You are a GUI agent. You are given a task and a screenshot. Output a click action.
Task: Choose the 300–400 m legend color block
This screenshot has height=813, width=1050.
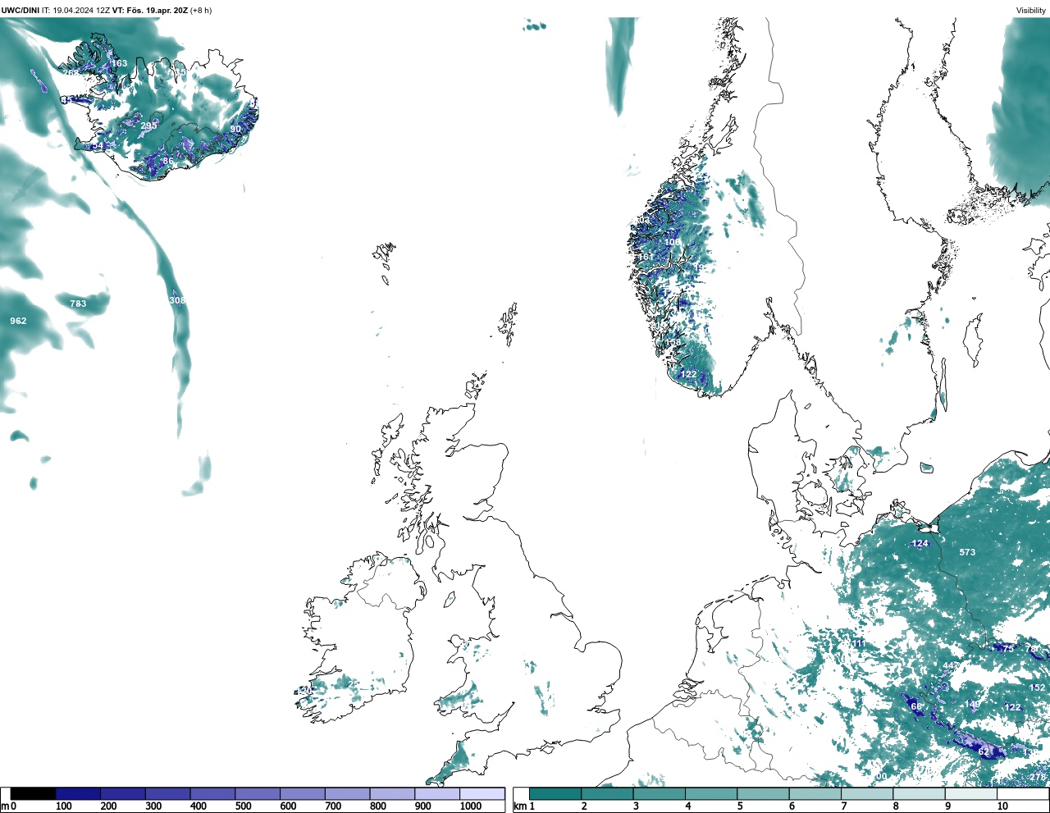pyautogui.click(x=167, y=794)
